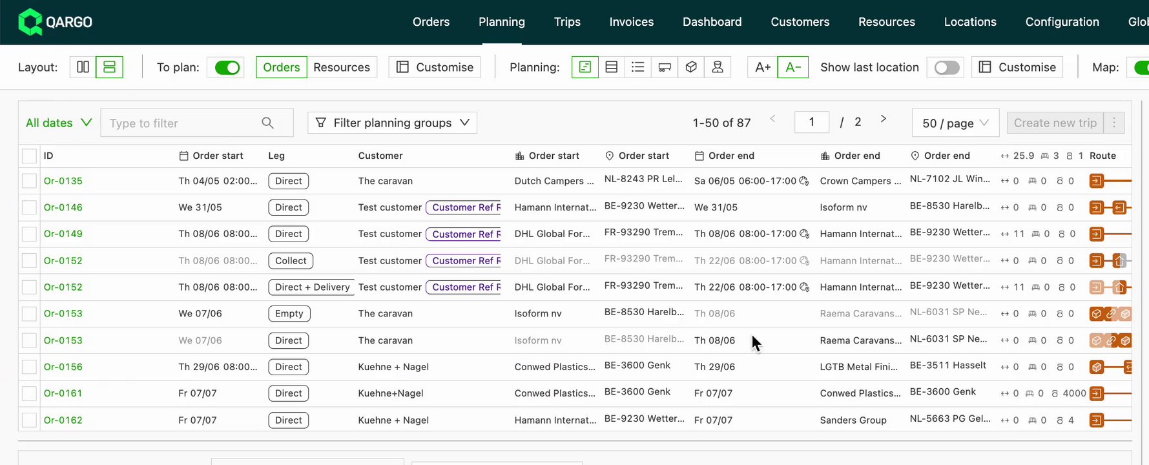Image resolution: width=1149 pixels, height=465 pixels.
Task: Go to next page of orders
Action: [x=883, y=119]
